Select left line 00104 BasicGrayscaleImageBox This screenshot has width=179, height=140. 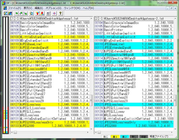50,23
